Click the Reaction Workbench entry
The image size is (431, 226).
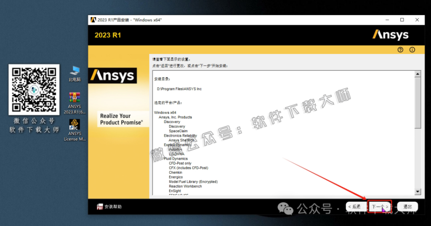click(185, 186)
